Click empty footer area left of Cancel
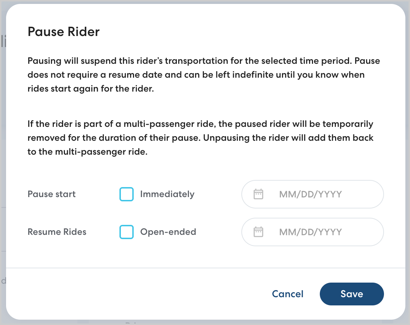Viewport: 410px width, 325px height. [143, 294]
